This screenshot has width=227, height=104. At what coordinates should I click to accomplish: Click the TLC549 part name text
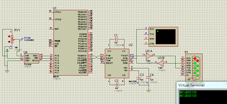click(x=27, y=64)
